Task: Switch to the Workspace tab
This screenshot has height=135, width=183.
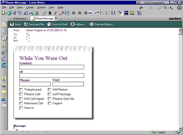Action: point(19,19)
